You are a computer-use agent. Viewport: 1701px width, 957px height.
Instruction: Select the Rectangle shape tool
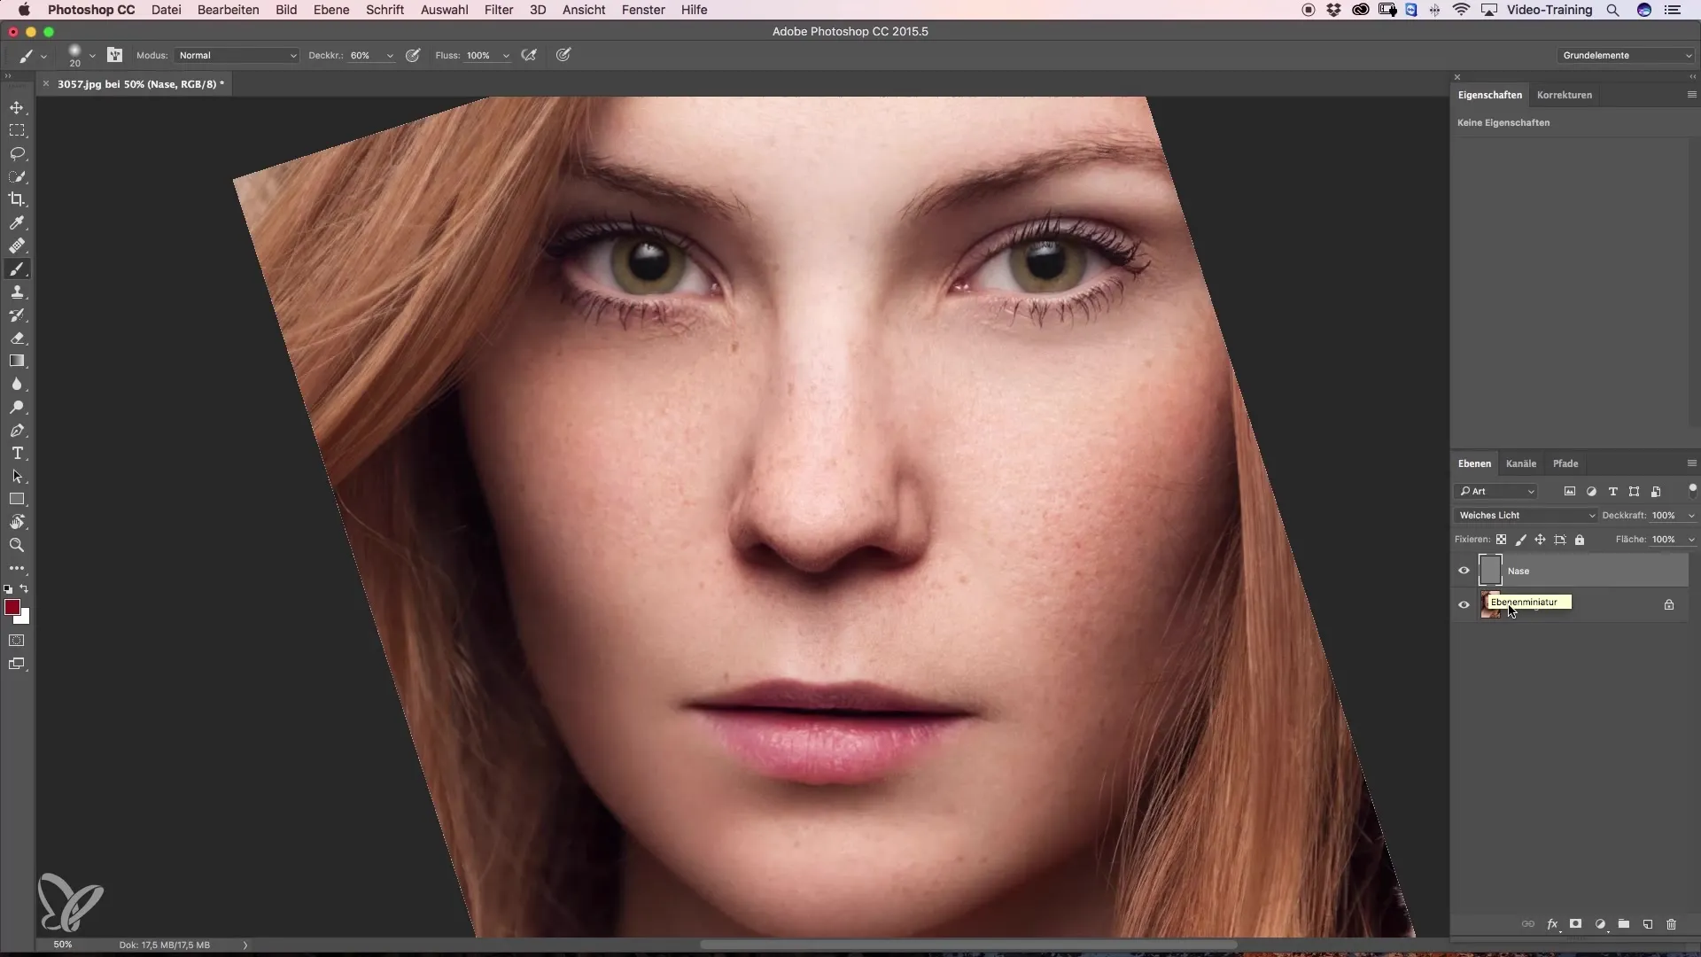pyautogui.click(x=17, y=499)
